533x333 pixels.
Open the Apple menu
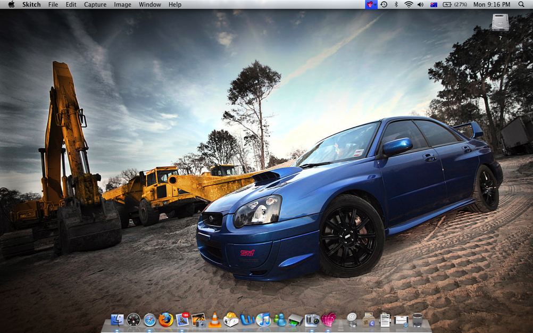tap(11, 4)
